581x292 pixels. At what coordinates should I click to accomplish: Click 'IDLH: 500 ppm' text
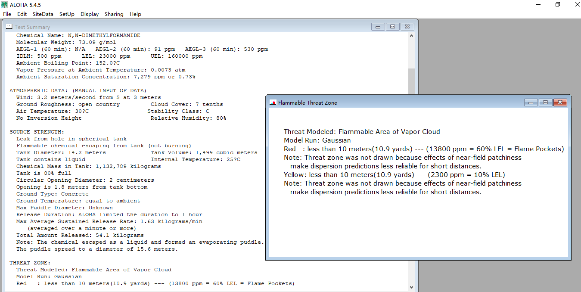[x=38, y=56]
